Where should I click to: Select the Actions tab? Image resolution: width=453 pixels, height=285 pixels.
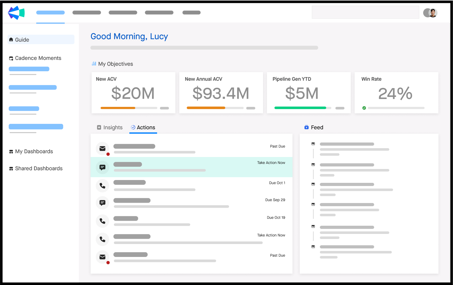pyautogui.click(x=143, y=127)
